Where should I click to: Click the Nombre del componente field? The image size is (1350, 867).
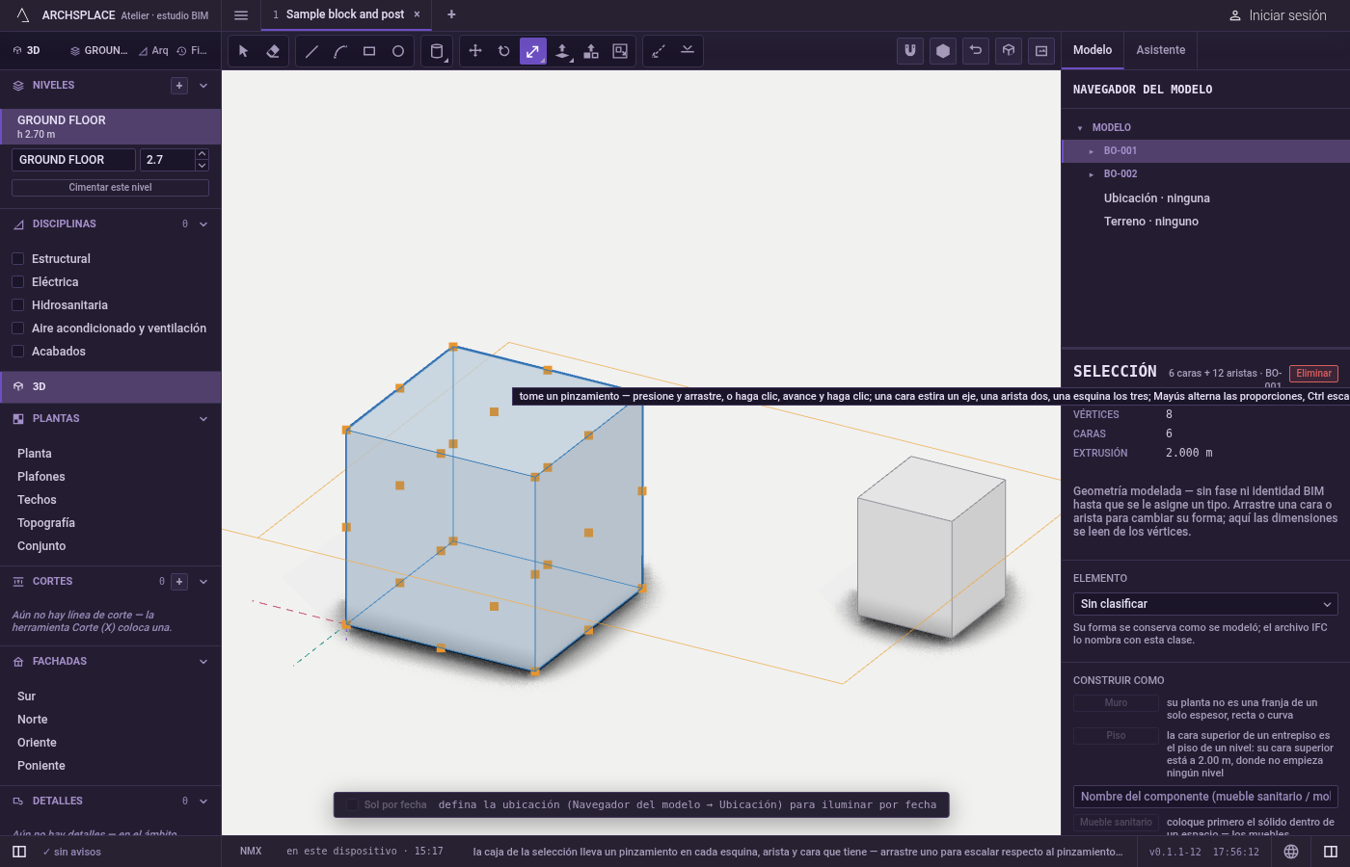(1205, 797)
